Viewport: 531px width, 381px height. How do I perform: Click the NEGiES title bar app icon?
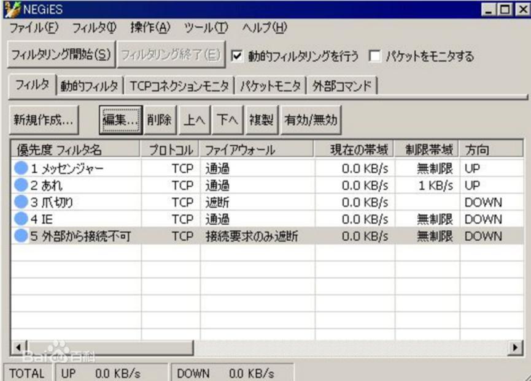point(12,9)
